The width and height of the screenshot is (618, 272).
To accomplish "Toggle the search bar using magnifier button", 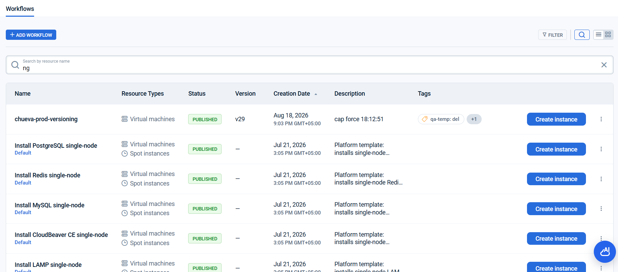I will [x=582, y=35].
